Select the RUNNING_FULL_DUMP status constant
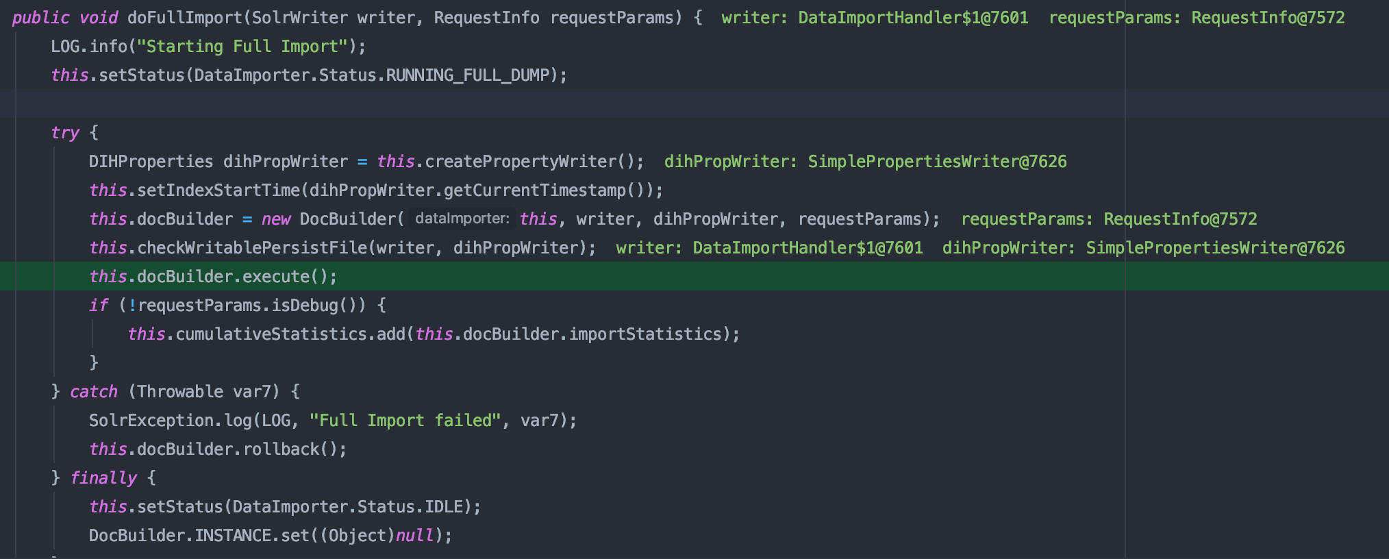The width and height of the screenshot is (1389, 559). (468, 75)
